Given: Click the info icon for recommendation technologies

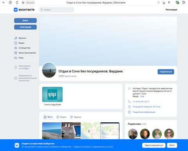Looking at the screenshot, I should pyautogui.click(x=16, y=78).
